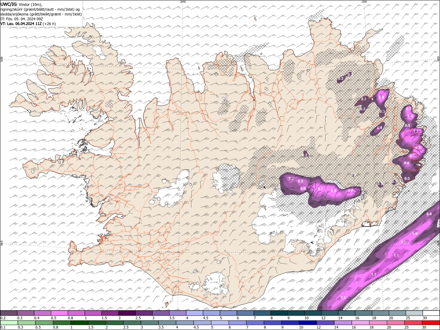440x330 pixels.
Task: Click the '16' label in snow scale
Action: pyautogui.click(x=357, y=318)
